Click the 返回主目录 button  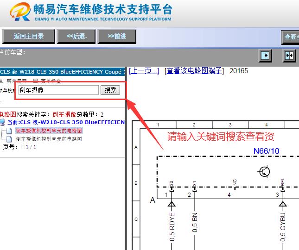28,37
